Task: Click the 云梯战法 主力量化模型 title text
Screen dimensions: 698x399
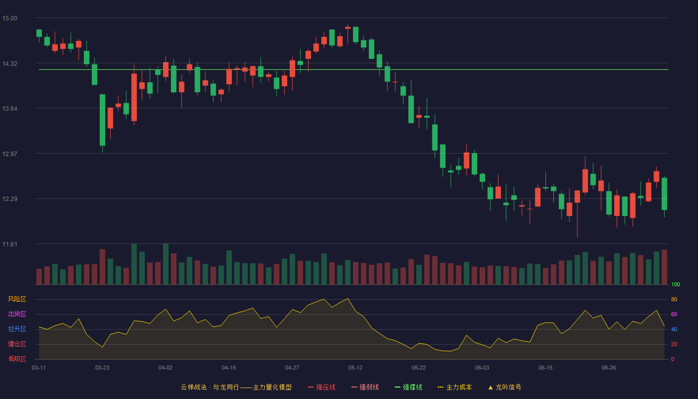Action: point(236,387)
